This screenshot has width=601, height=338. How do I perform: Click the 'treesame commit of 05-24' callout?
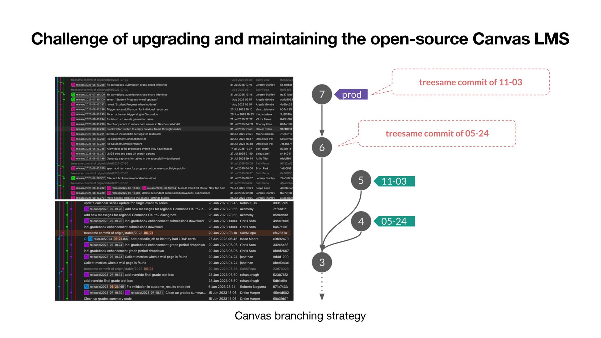(x=437, y=134)
